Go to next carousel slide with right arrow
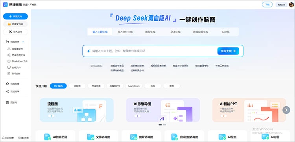Image resolution: width=295 pixels, height=142 pixels. tap(286, 110)
